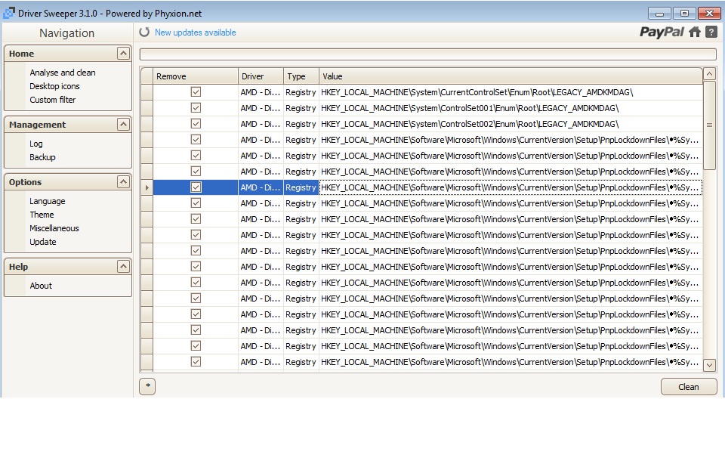This screenshot has width=725, height=464.
Task: Click the Driver Sweeper title bar icon
Action: (x=9, y=13)
